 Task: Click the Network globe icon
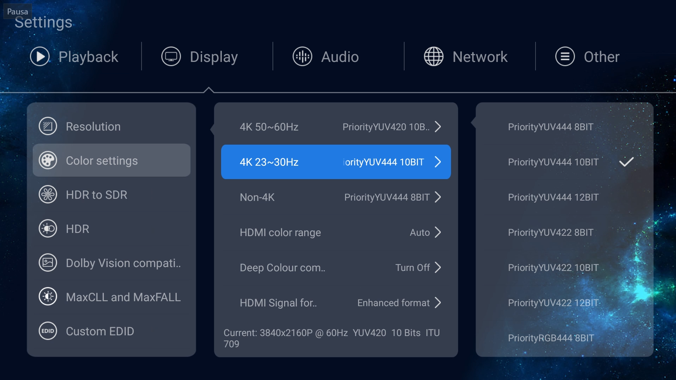click(434, 57)
